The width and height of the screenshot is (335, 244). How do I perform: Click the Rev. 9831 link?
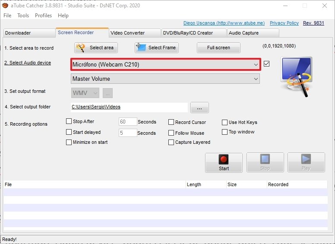[313, 23]
